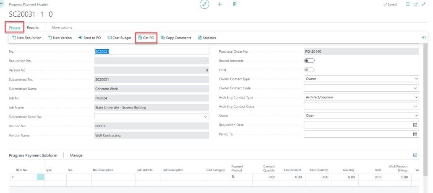Click the pencil edit icon

pyautogui.click(x=203, y=5)
